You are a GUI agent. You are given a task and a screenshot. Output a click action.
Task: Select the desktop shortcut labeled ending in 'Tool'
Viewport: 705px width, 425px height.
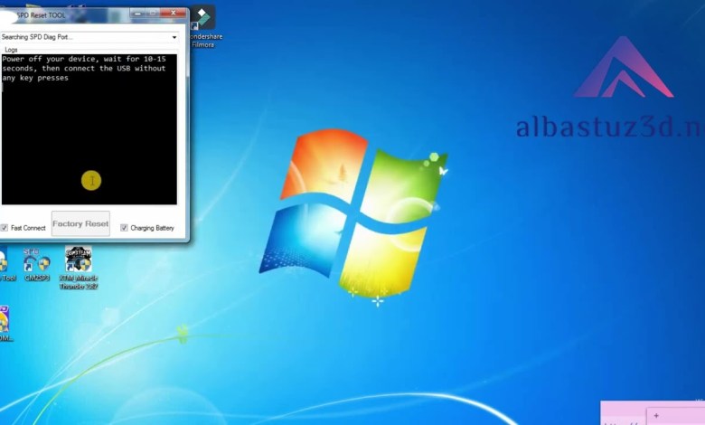click(6, 264)
